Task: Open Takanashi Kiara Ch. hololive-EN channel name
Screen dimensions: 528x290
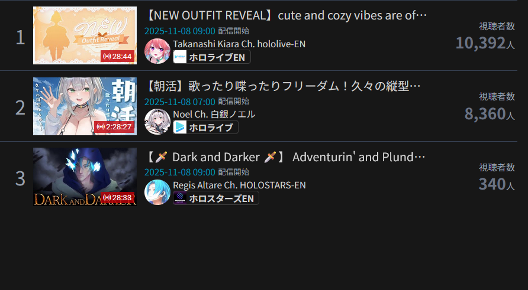Action: click(239, 44)
